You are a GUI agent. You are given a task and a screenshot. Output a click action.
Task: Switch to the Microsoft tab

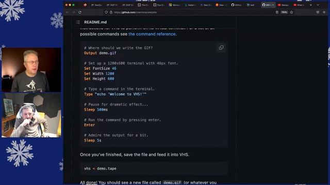[174, 5]
